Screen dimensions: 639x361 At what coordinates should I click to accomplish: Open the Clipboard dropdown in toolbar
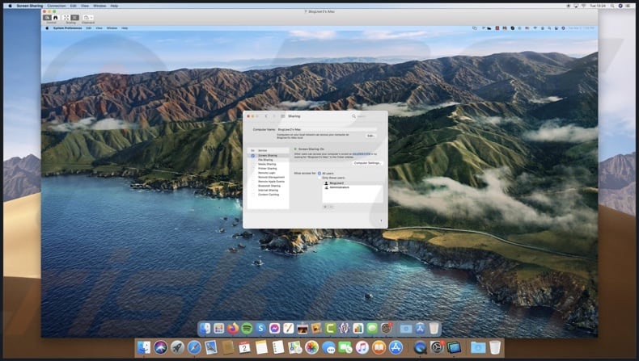88,18
